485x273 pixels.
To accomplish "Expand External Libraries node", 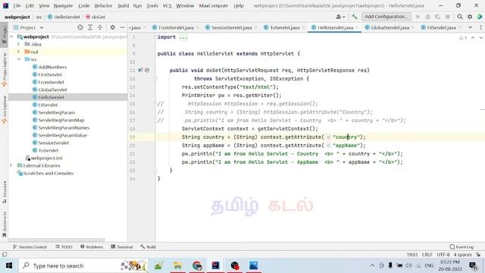I will pyautogui.click(x=11, y=165).
